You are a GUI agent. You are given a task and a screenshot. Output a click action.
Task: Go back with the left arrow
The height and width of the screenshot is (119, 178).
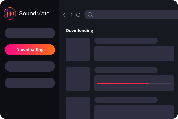65,15
